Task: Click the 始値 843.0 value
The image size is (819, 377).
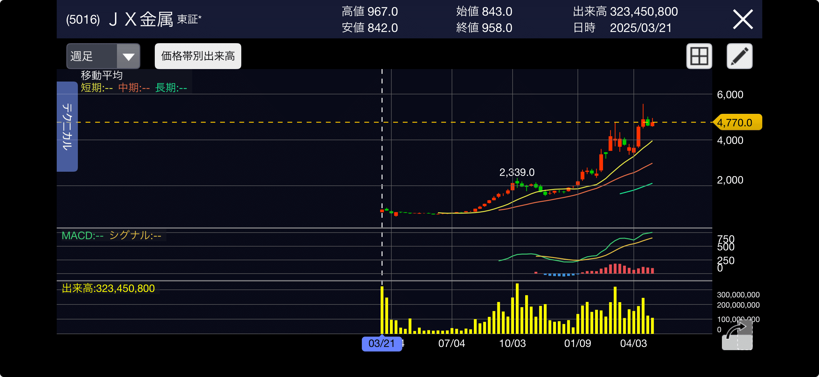Action: coord(484,12)
